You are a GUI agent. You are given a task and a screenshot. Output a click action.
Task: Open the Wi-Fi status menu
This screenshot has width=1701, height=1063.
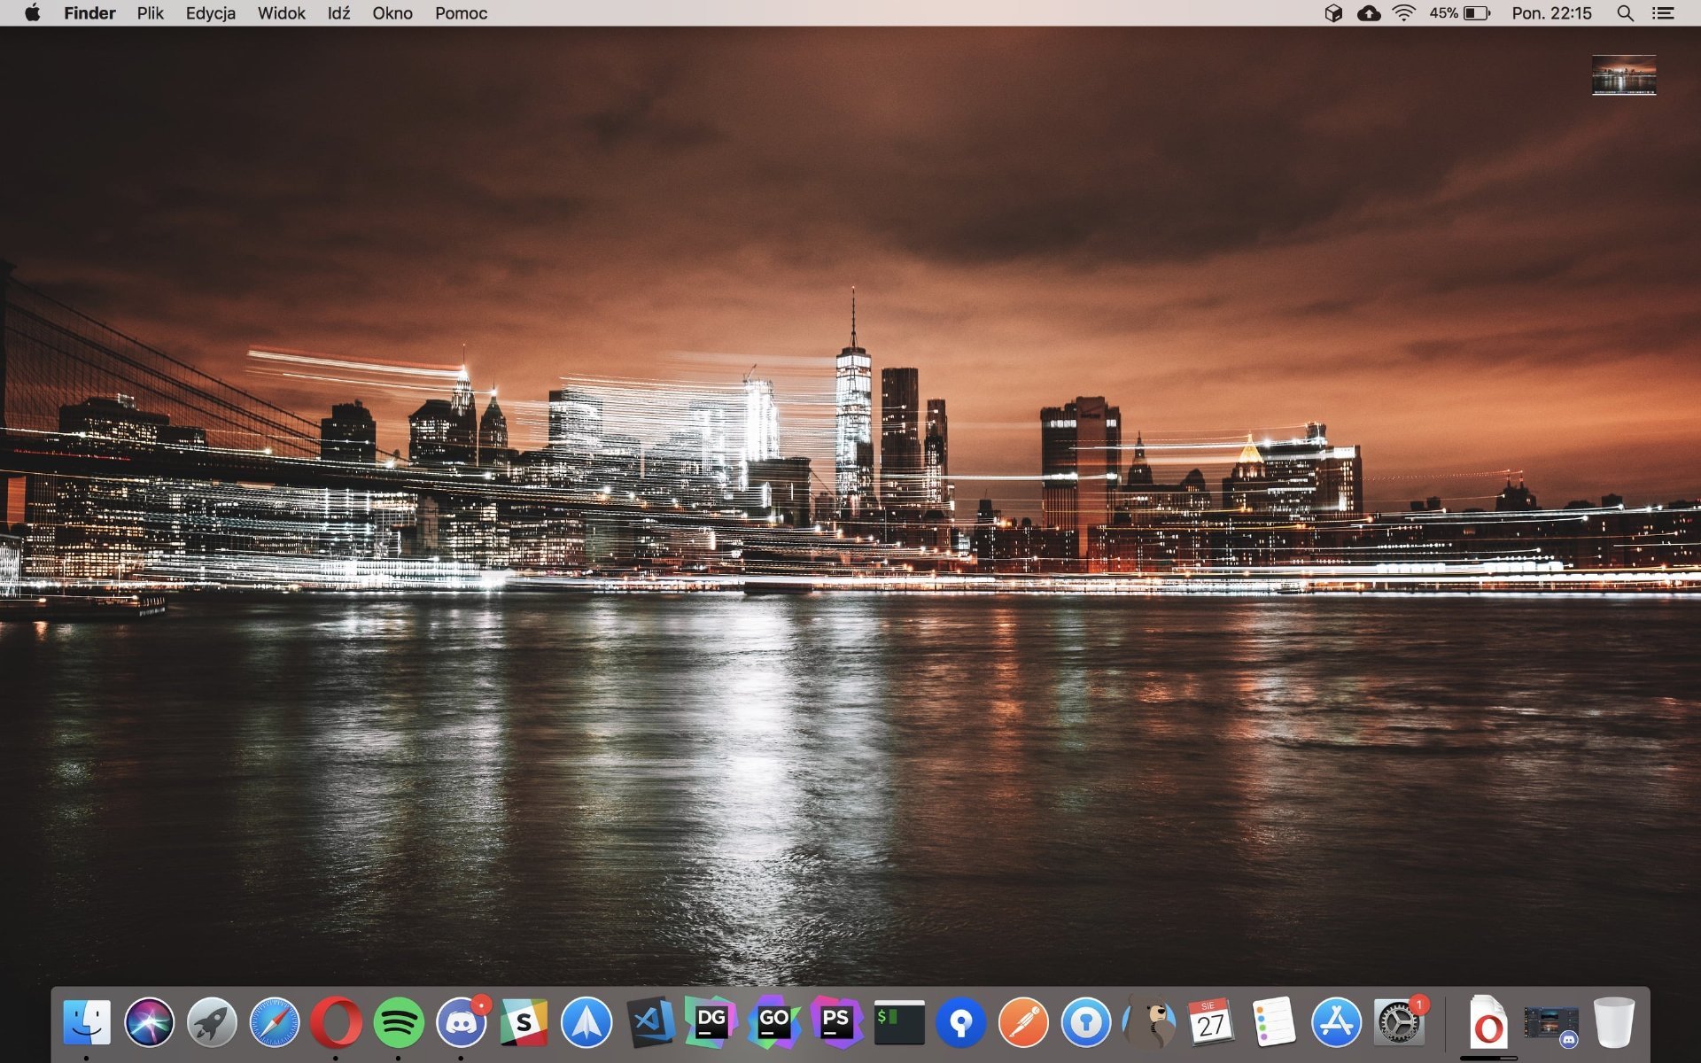coord(1404,13)
